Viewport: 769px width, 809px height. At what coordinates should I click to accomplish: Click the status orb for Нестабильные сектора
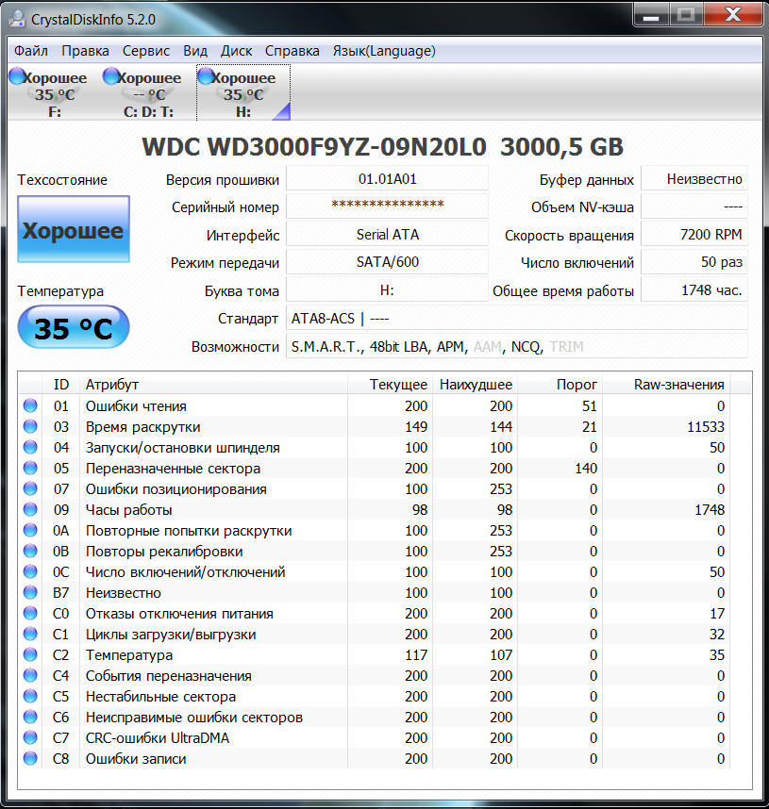coord(30,696)
